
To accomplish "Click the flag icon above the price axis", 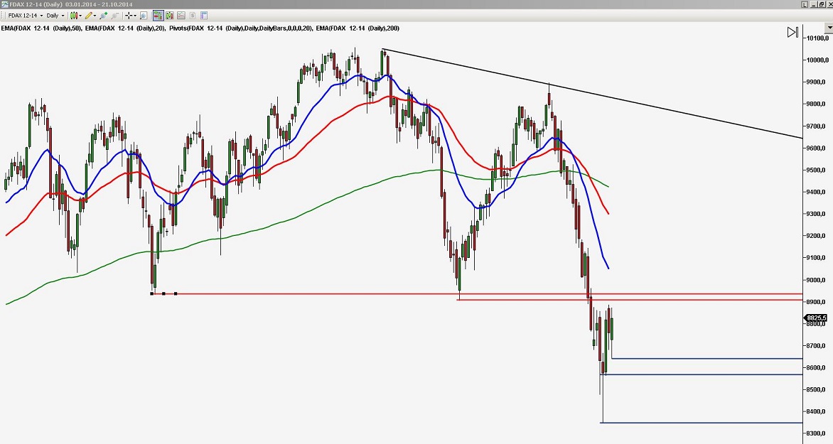I will (x=792, y=31).
